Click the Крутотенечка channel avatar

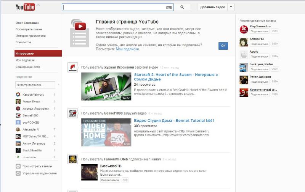tap(244, 93)
